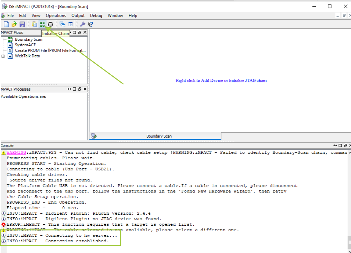Open the Output menu
This screenshot has height=253, width=351.
click(78, 16)
